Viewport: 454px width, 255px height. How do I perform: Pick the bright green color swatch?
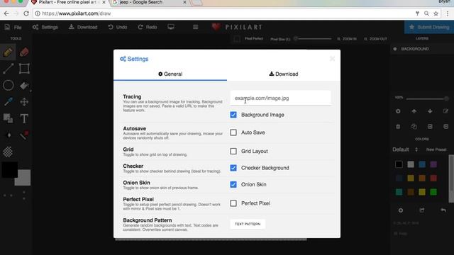(x=433, y=192)
